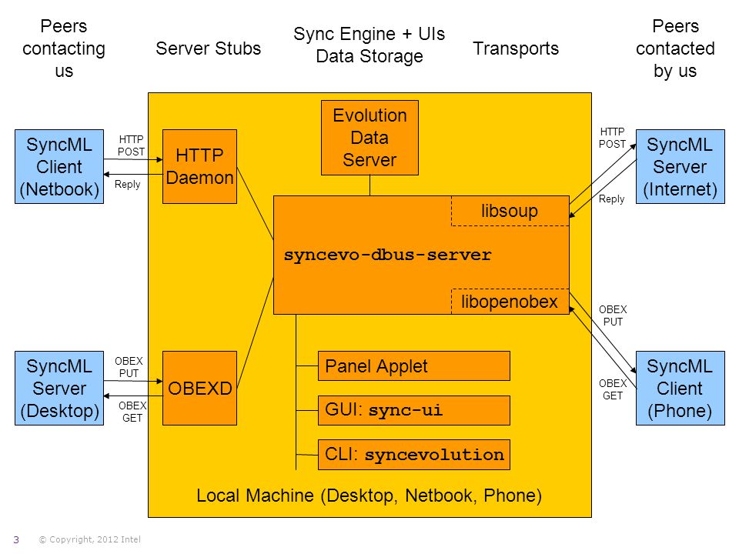739x554 pixels.
Task: Select the Evolution Data Server box
Action: [370, 138]
